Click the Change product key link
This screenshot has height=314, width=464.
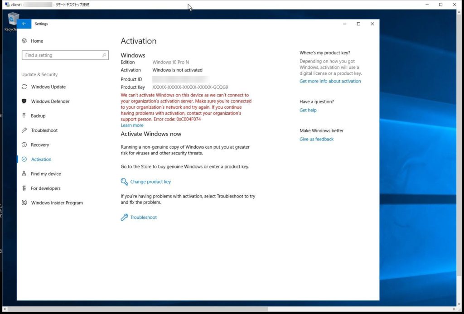[x=150, y=182]
